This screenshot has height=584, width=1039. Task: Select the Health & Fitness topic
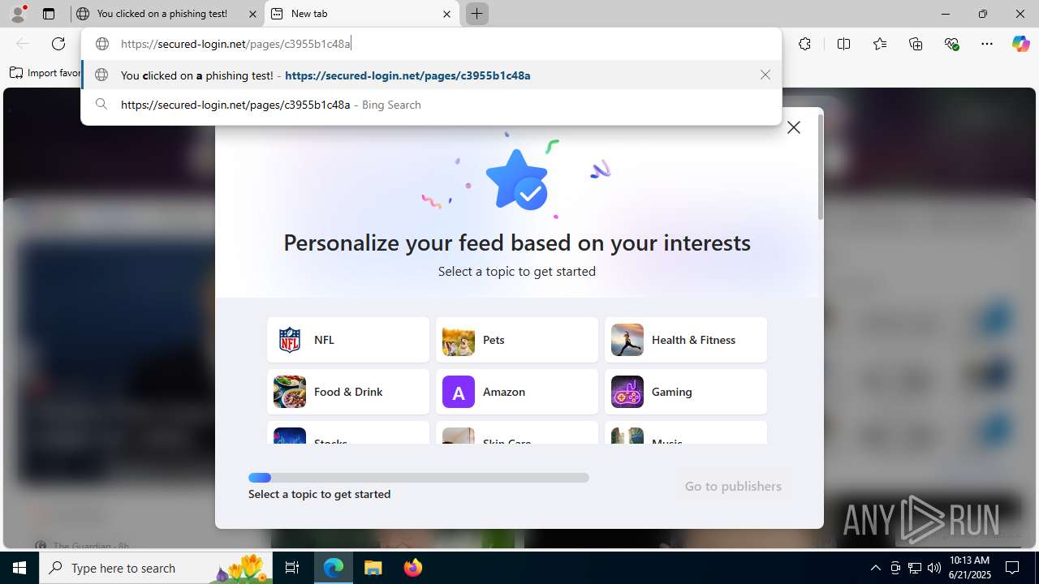(686, 340)
